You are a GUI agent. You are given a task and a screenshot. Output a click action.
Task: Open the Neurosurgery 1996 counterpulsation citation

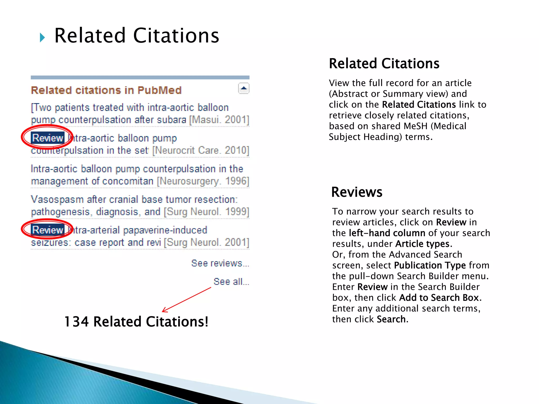coord(140,175)
